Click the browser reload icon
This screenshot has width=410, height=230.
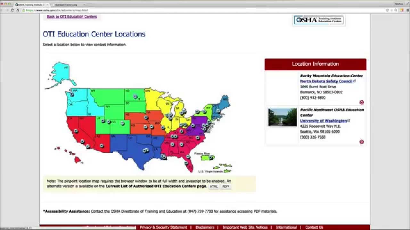pyautogui.click(x=12, y=10)
